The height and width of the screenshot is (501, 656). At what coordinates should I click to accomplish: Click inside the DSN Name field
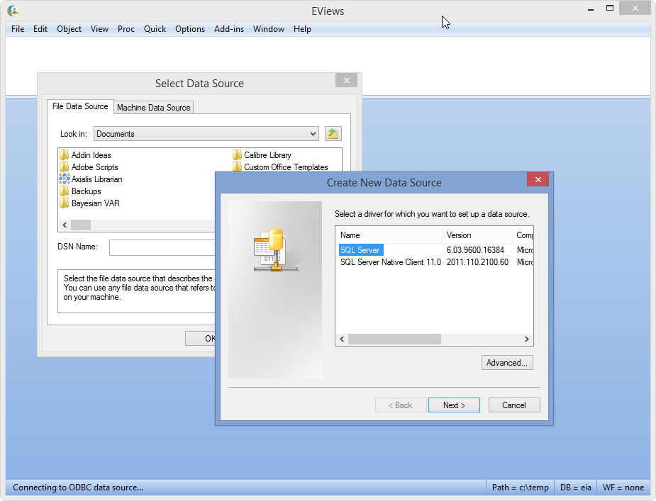coord(163,247)
